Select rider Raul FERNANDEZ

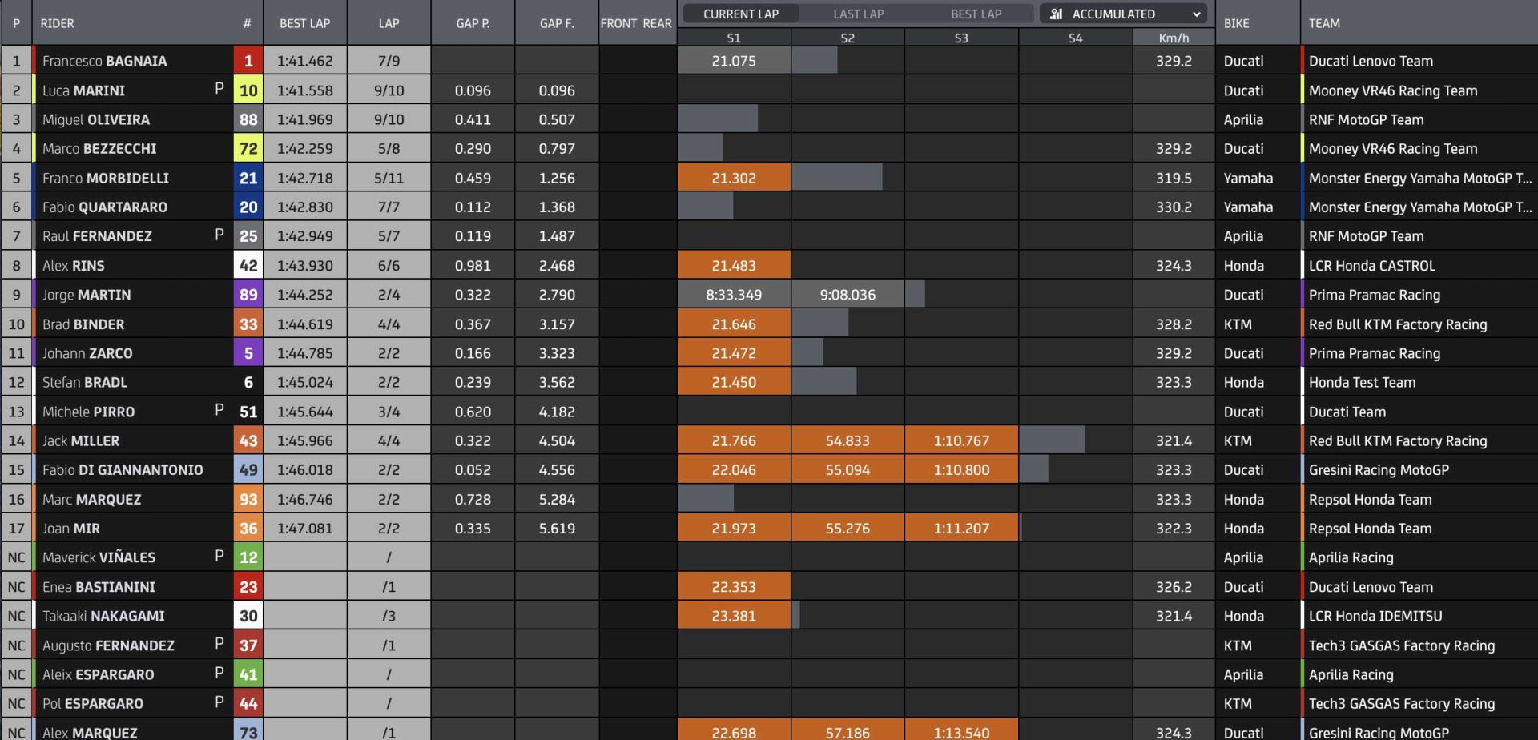pos(96,236)
